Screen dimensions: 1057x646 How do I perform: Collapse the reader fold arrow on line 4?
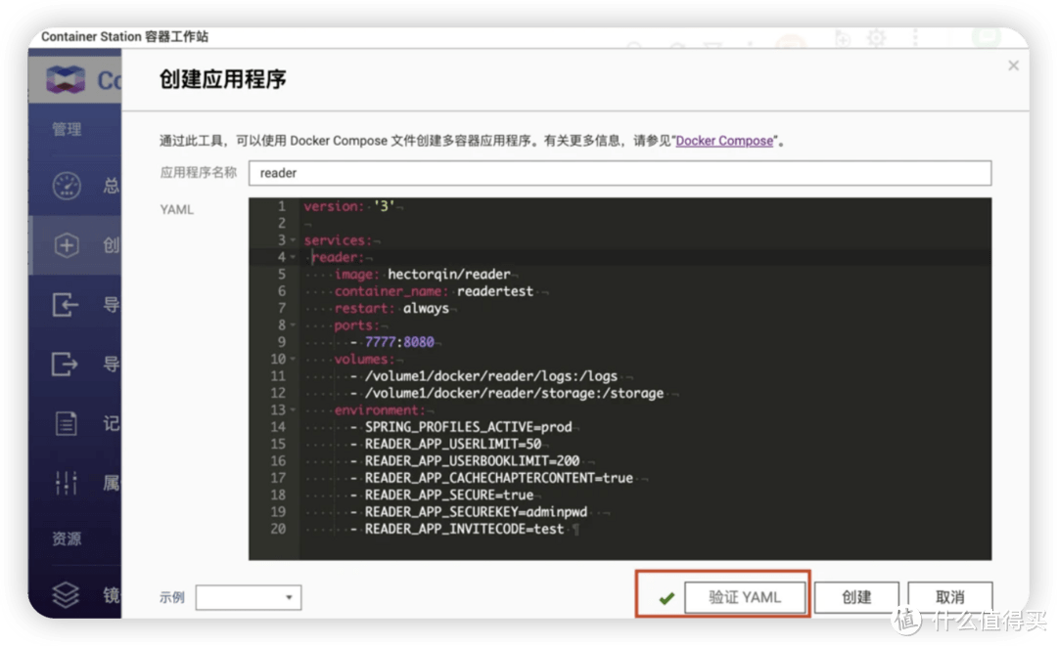[293, 257]
